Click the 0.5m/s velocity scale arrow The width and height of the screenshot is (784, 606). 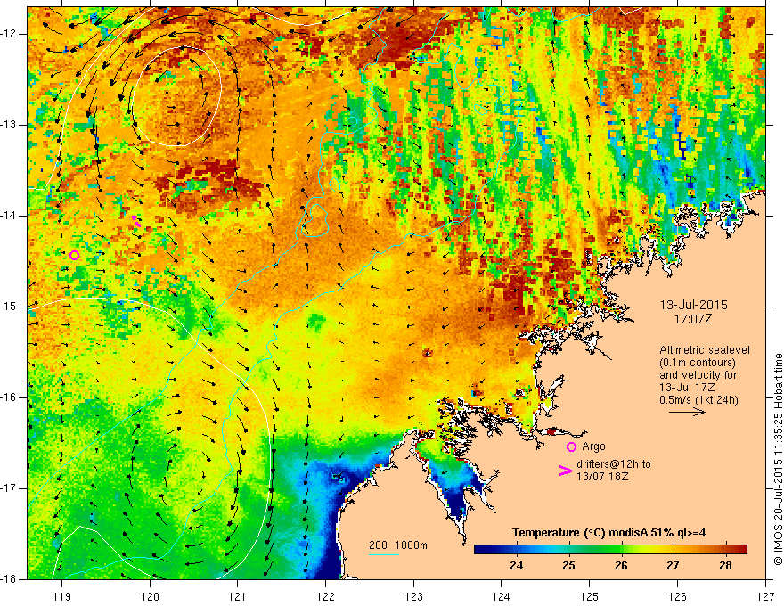(x=687, y=412)
